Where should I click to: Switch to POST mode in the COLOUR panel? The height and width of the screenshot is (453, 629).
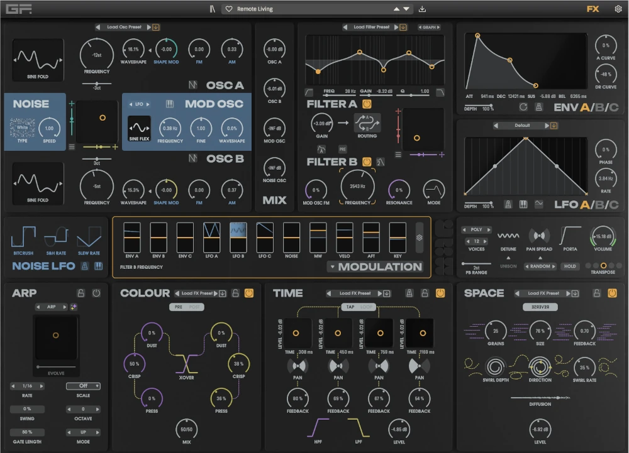point(194,307)
